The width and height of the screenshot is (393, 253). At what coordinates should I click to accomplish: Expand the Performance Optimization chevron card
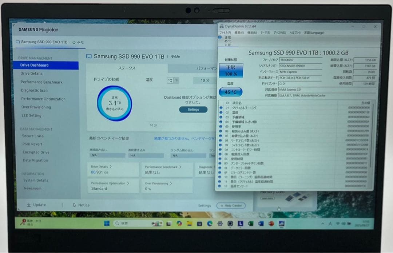point(128,183)
